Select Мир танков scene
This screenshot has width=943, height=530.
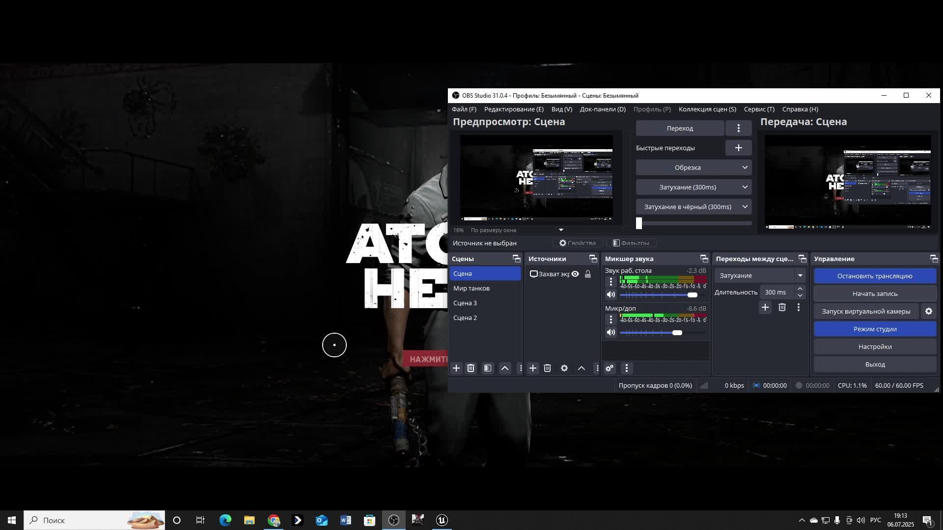pos(485,288)
